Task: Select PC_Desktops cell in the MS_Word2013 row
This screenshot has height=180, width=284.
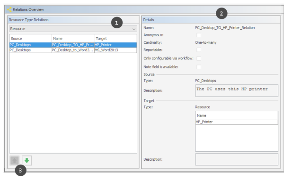Action: click(30, 50)
